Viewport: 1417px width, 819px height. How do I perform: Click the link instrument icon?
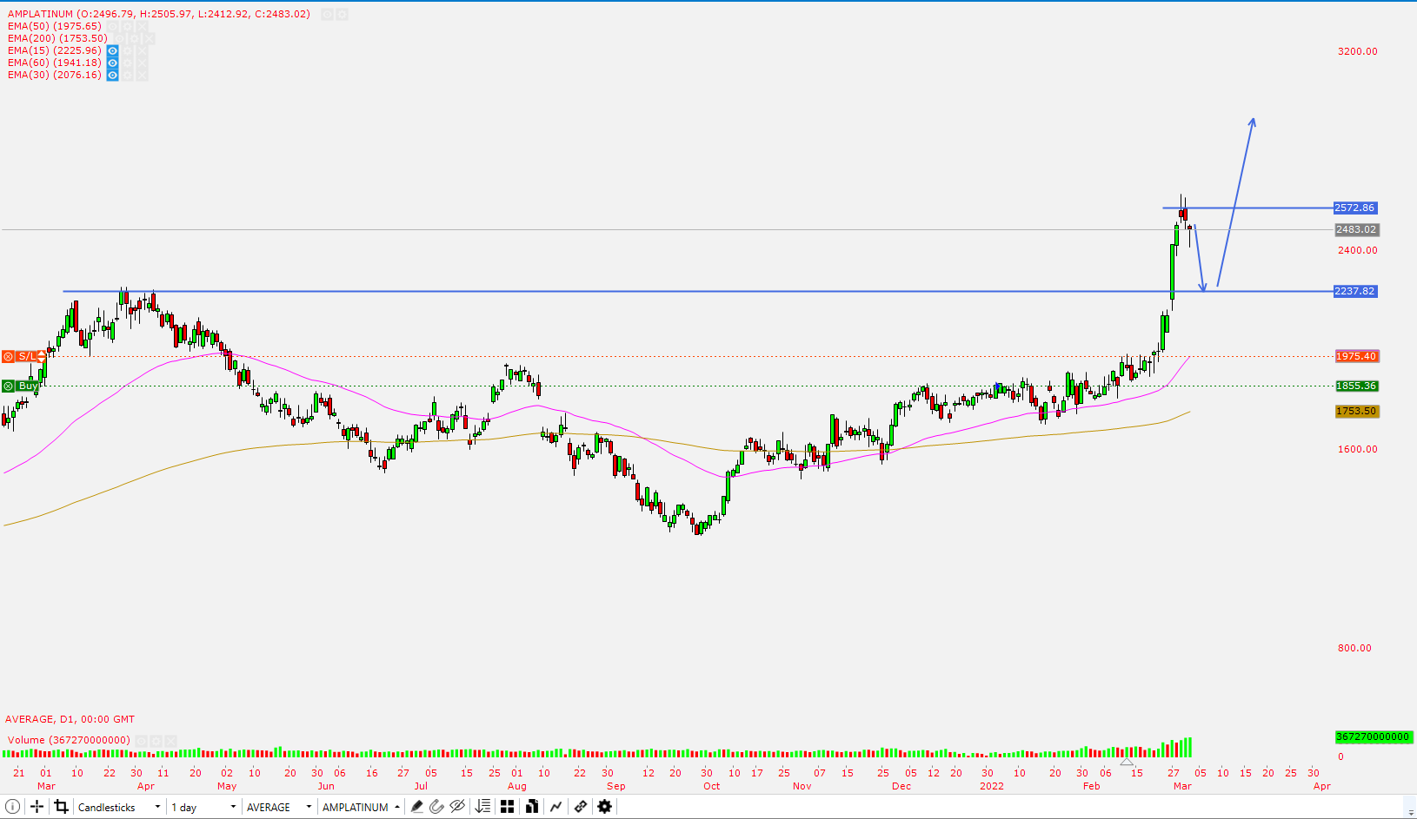coord(580,807)
